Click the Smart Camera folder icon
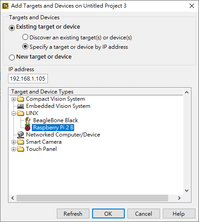The image size is (199, 222). pyautogui.click(x=21, y=142)
